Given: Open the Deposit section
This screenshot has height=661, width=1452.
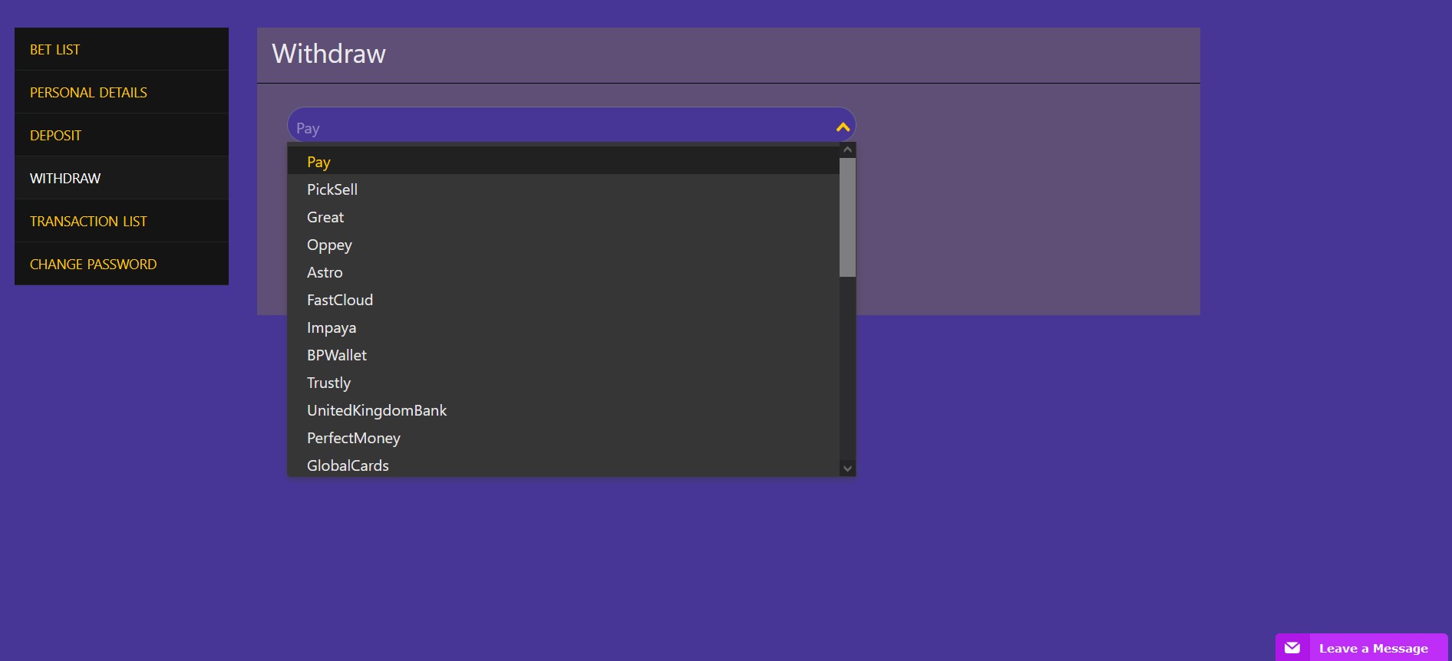Looking at the screenshot, I should (121, 135).
